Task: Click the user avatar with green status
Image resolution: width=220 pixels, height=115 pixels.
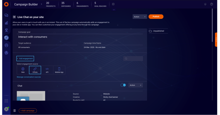Action: (x=6, y=109)
